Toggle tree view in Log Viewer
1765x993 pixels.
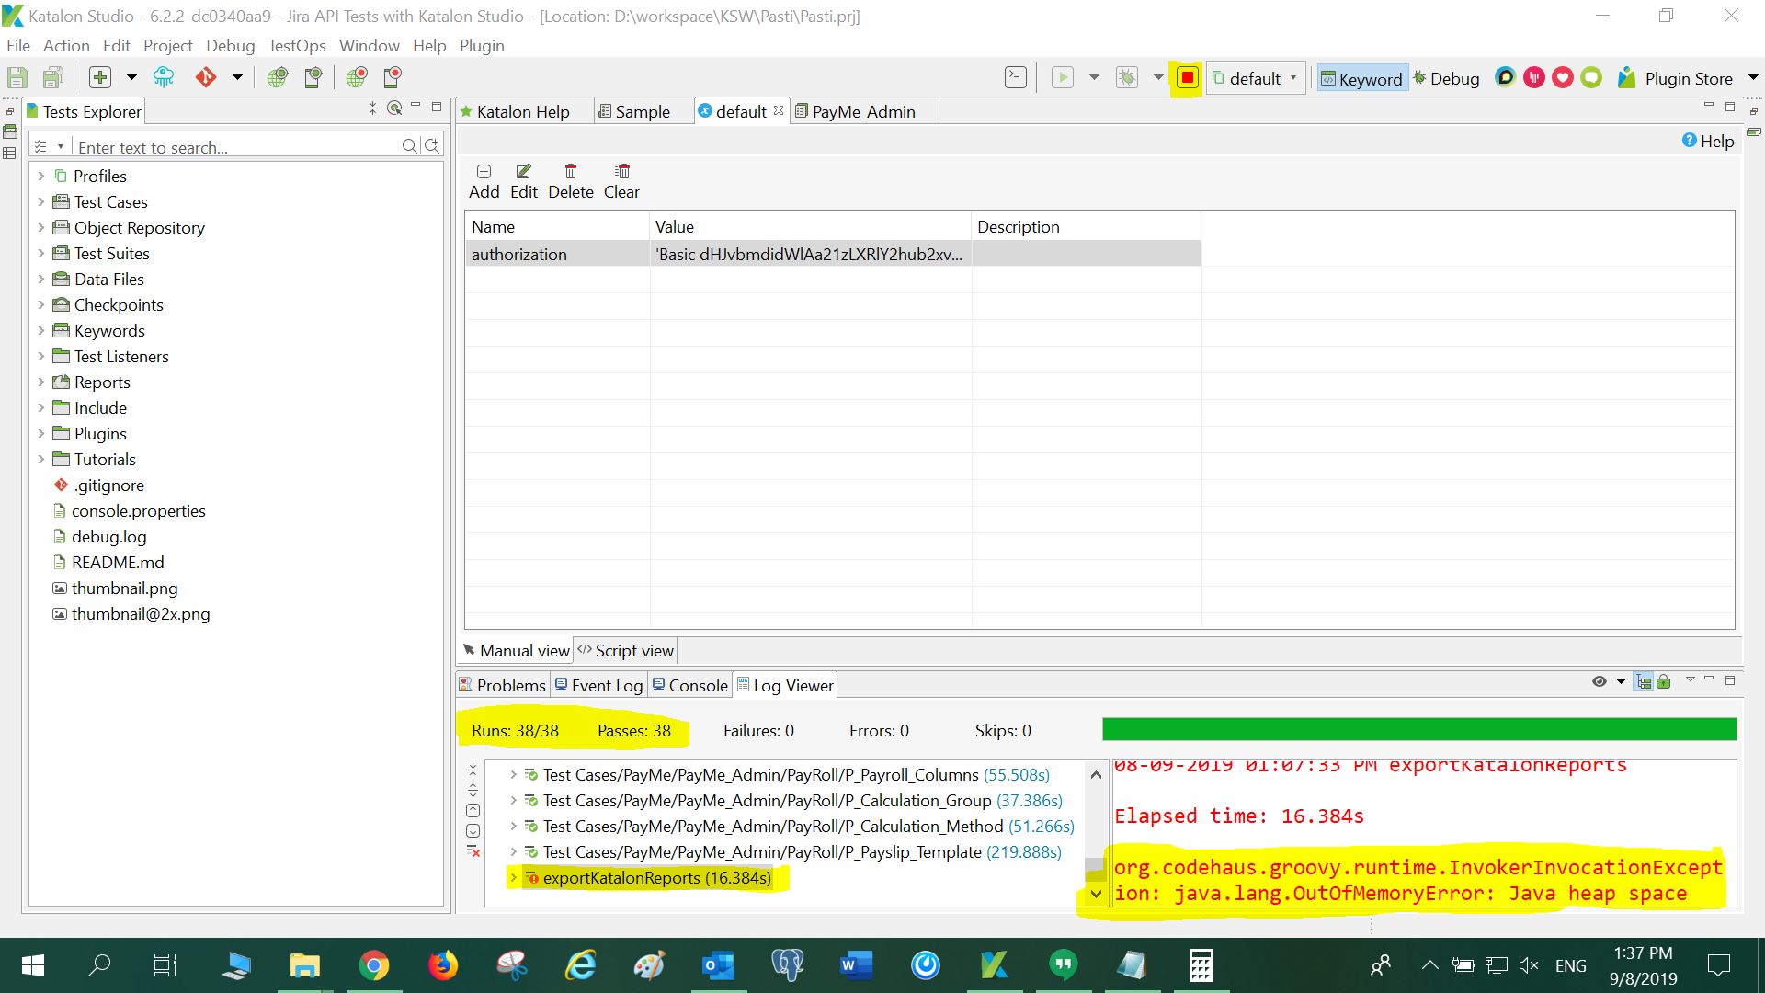click(1644, 681)
